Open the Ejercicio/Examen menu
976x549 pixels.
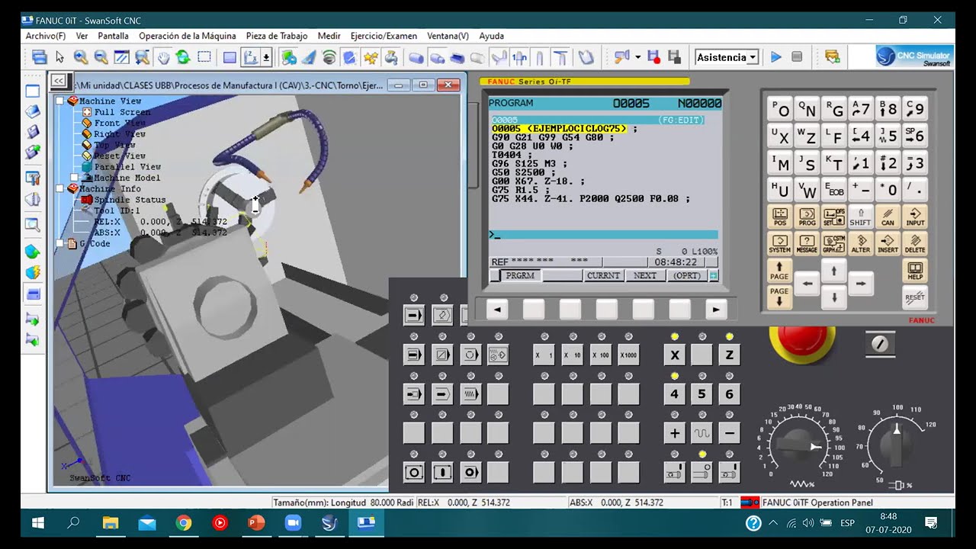coord(384,36)
